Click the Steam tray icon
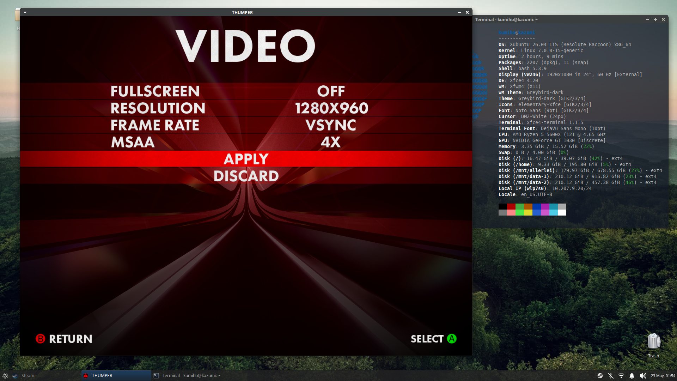 click(600, 376)
